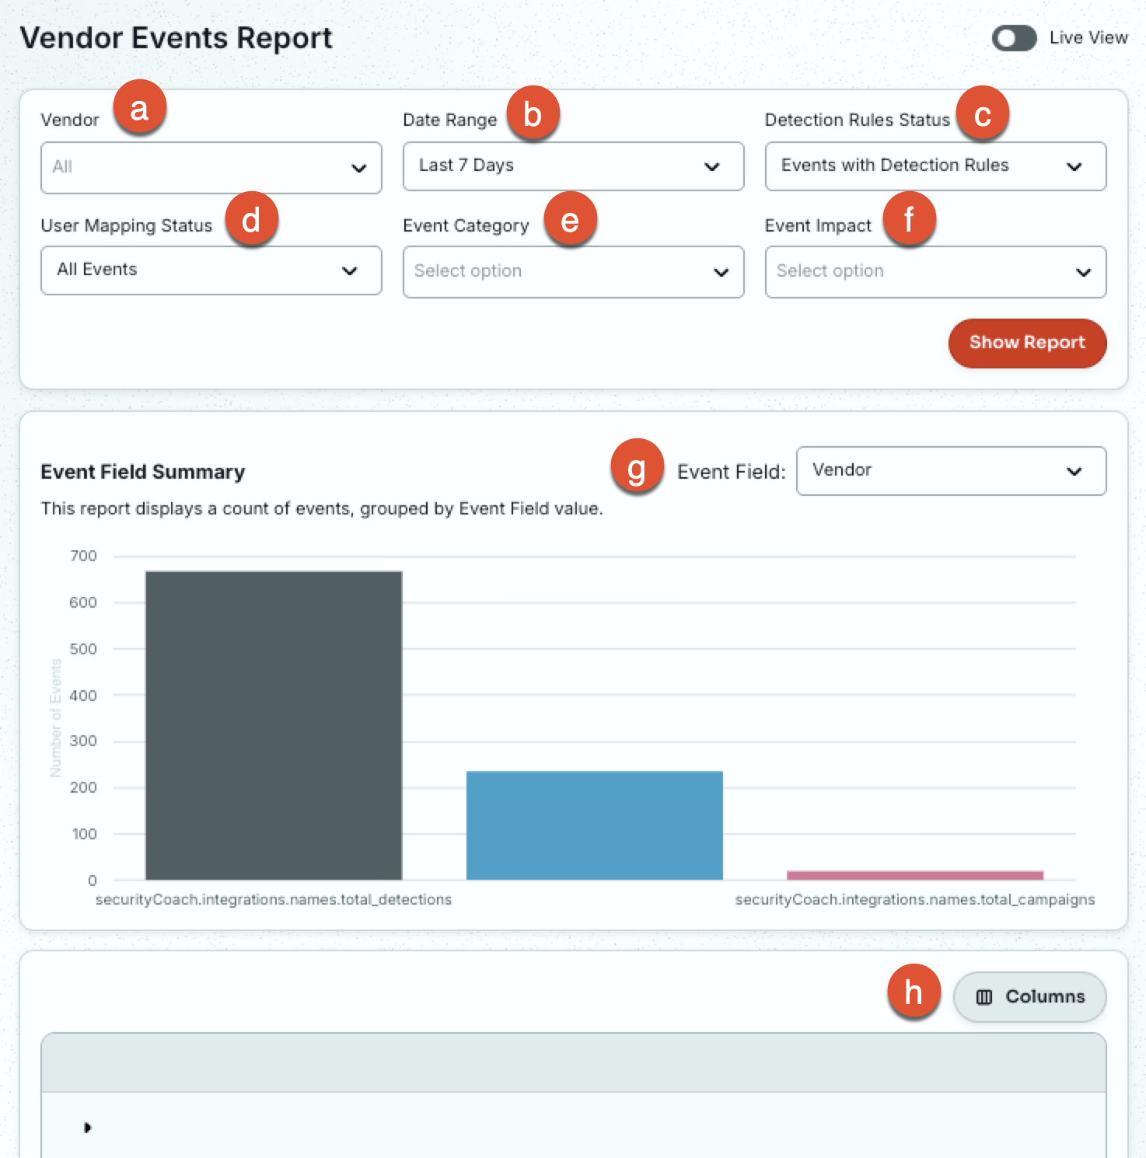Open User Mapping Status dropdown
Screen dimensions: 1146x1158
tap(211, 270)
